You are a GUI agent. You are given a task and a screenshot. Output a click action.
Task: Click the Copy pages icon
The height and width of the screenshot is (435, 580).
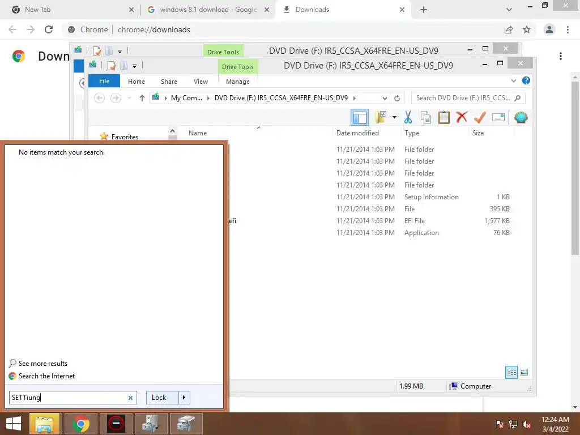coord(426,118)
